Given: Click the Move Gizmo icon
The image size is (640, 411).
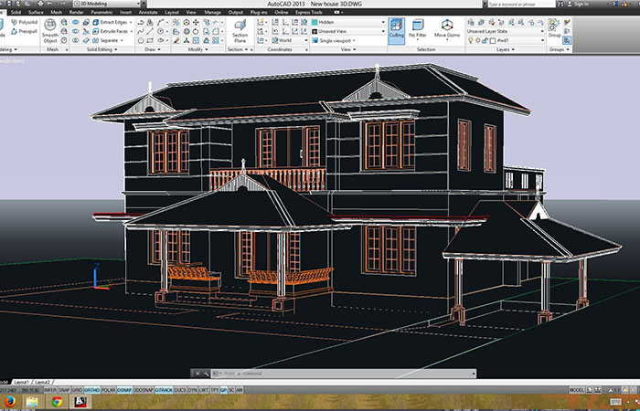Looking at the screenshot, I should click(x=447, y=29).
